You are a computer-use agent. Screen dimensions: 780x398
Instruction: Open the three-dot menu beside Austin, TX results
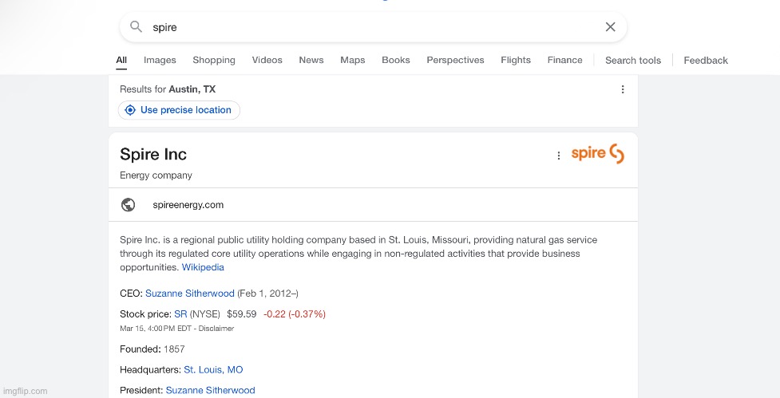(x=623, y=89)
